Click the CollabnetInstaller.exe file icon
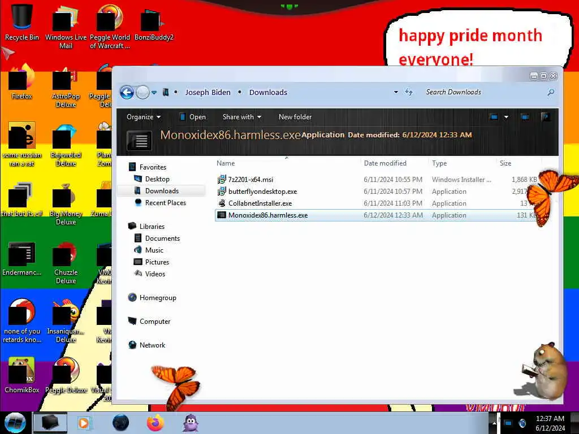Screen dimensions: 579x434 222,203
